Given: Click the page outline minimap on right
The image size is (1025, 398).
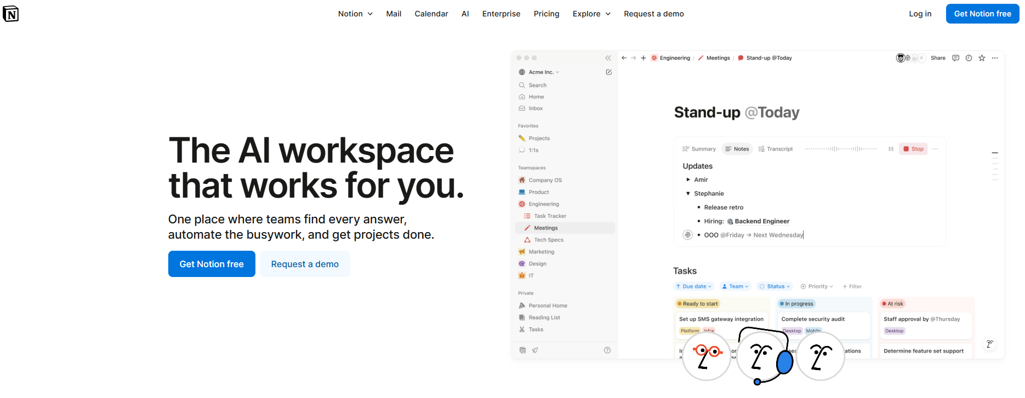Looking at the screenshot, I should click(x=995, y=166).
